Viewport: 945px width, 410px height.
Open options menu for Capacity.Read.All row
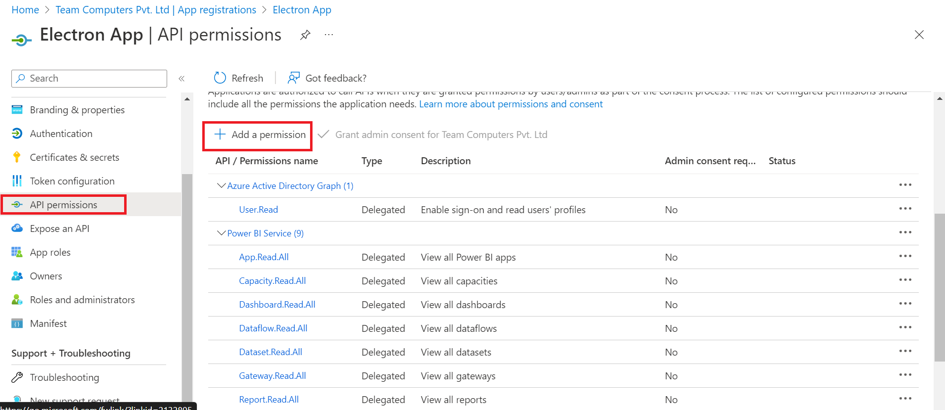tap(905, 280)
